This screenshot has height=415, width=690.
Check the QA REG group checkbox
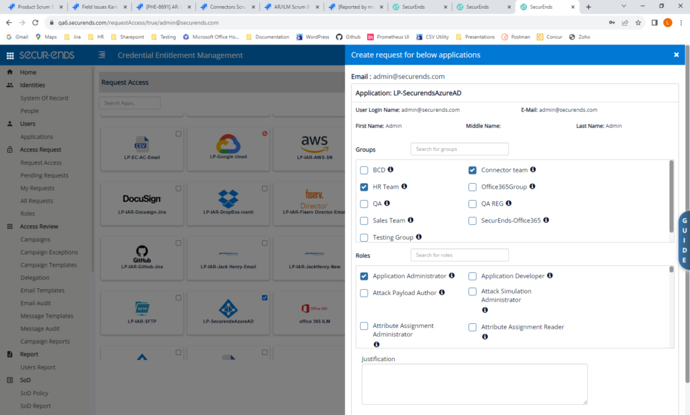(472, 203)
